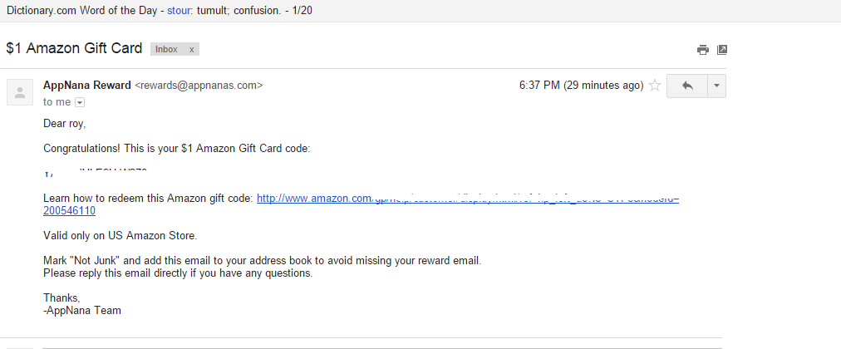
Task: Click the "$1 Amazon Gift Card" subject
Action: pos(74,48)
